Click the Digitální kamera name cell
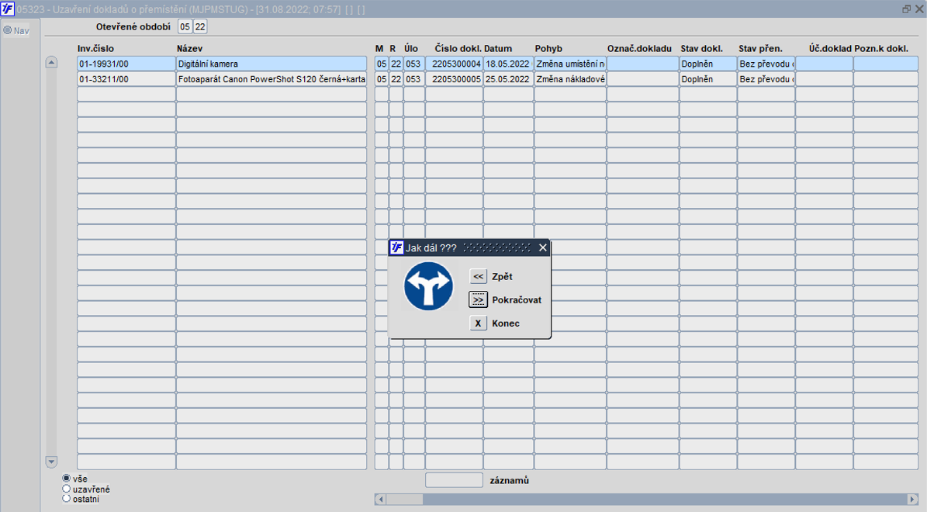 click(272, 64)
